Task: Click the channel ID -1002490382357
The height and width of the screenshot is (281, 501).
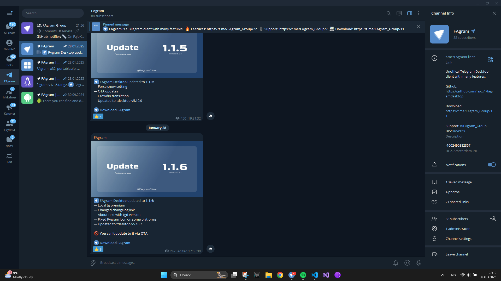Action: [x=458, y=145]
